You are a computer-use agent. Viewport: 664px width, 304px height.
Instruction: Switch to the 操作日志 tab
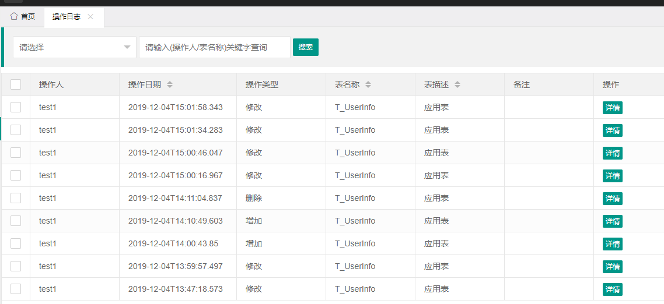(x=67, y=17)
